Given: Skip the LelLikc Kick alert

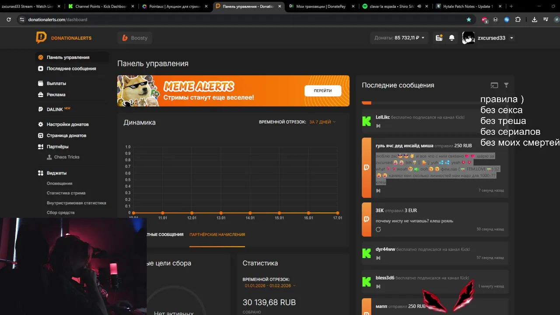Looking at the screenshot, I should 378,126.
